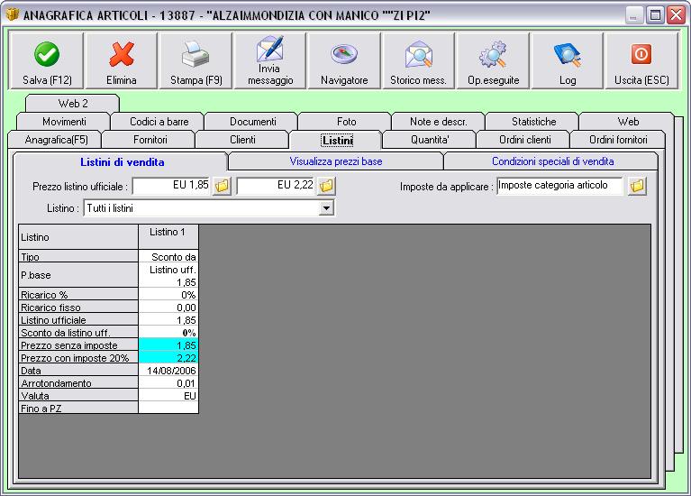The height and width of the screenshot is (496, 691).
Task: Click folder icon beside Imposte da applicare
Action: tap(637, 186)
